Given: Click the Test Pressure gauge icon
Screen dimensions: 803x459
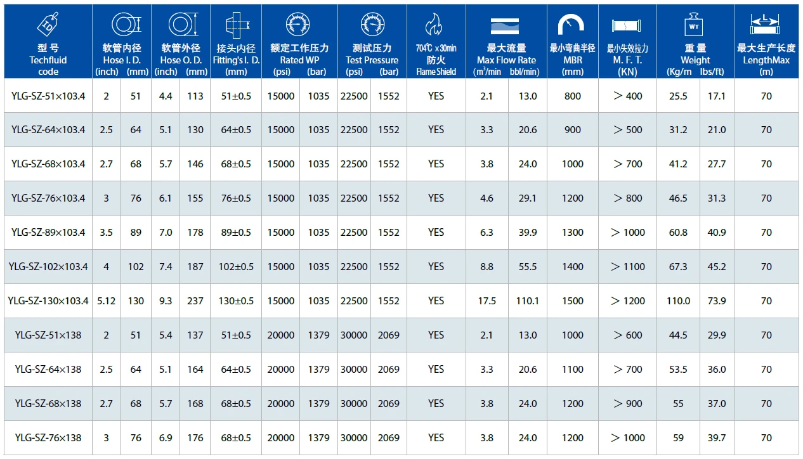Looking at the screenshot, I should [372, 24].
